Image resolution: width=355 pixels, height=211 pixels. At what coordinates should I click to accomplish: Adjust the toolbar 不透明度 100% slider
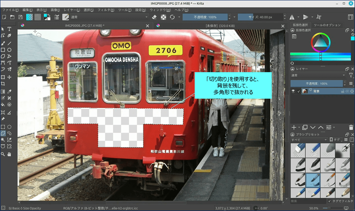coord(205,17)
